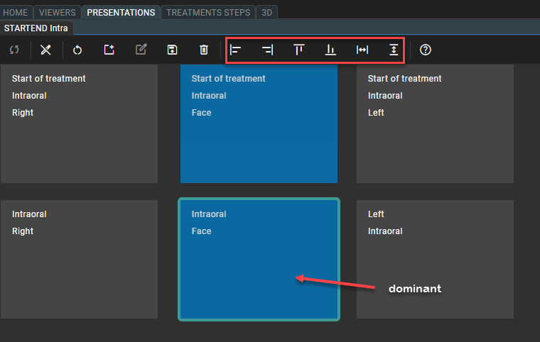The width and height of the screenshot is (540, 342).
Task: Click the greyed-out sync refresh icon
Action: 14,50
